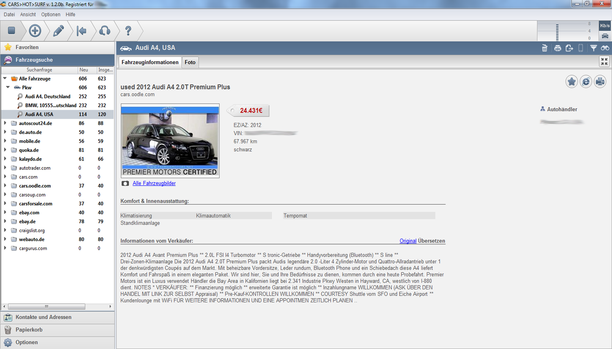Open the filter funnel icon
Image resolution: width=612 pixels, height=349 pixels.
pos(593,48)
